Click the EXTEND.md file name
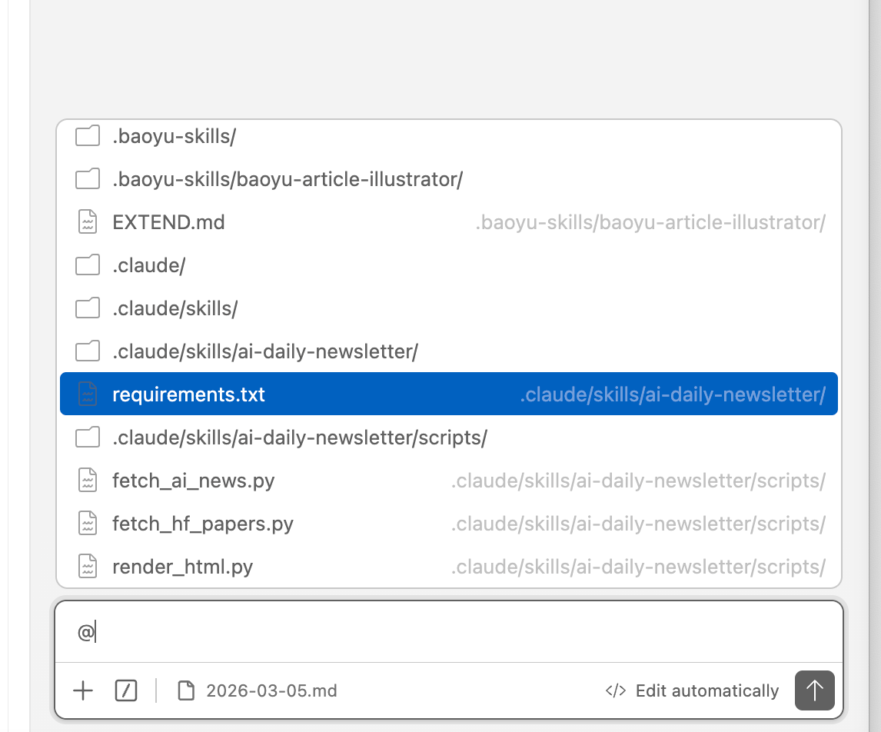 168,222
